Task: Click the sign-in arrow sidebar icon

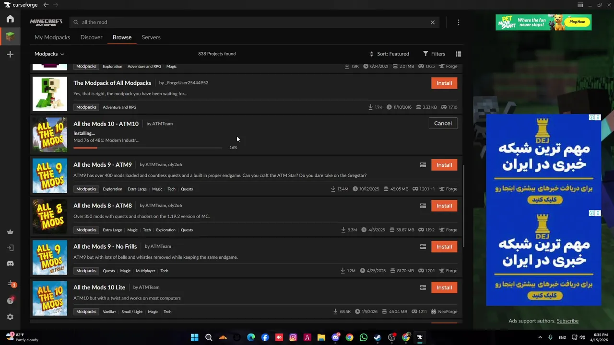Action: (10, 248)
